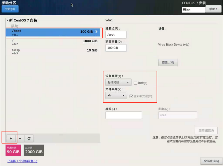Click the 总空间 2000 GiB indicator
This screenshot has height=166, width=223.
(34, 150)
